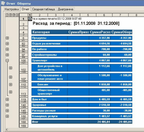Screen dimensions: 144x132
Task: Open the Сводная таблица tab
Action: click(44, 9)
